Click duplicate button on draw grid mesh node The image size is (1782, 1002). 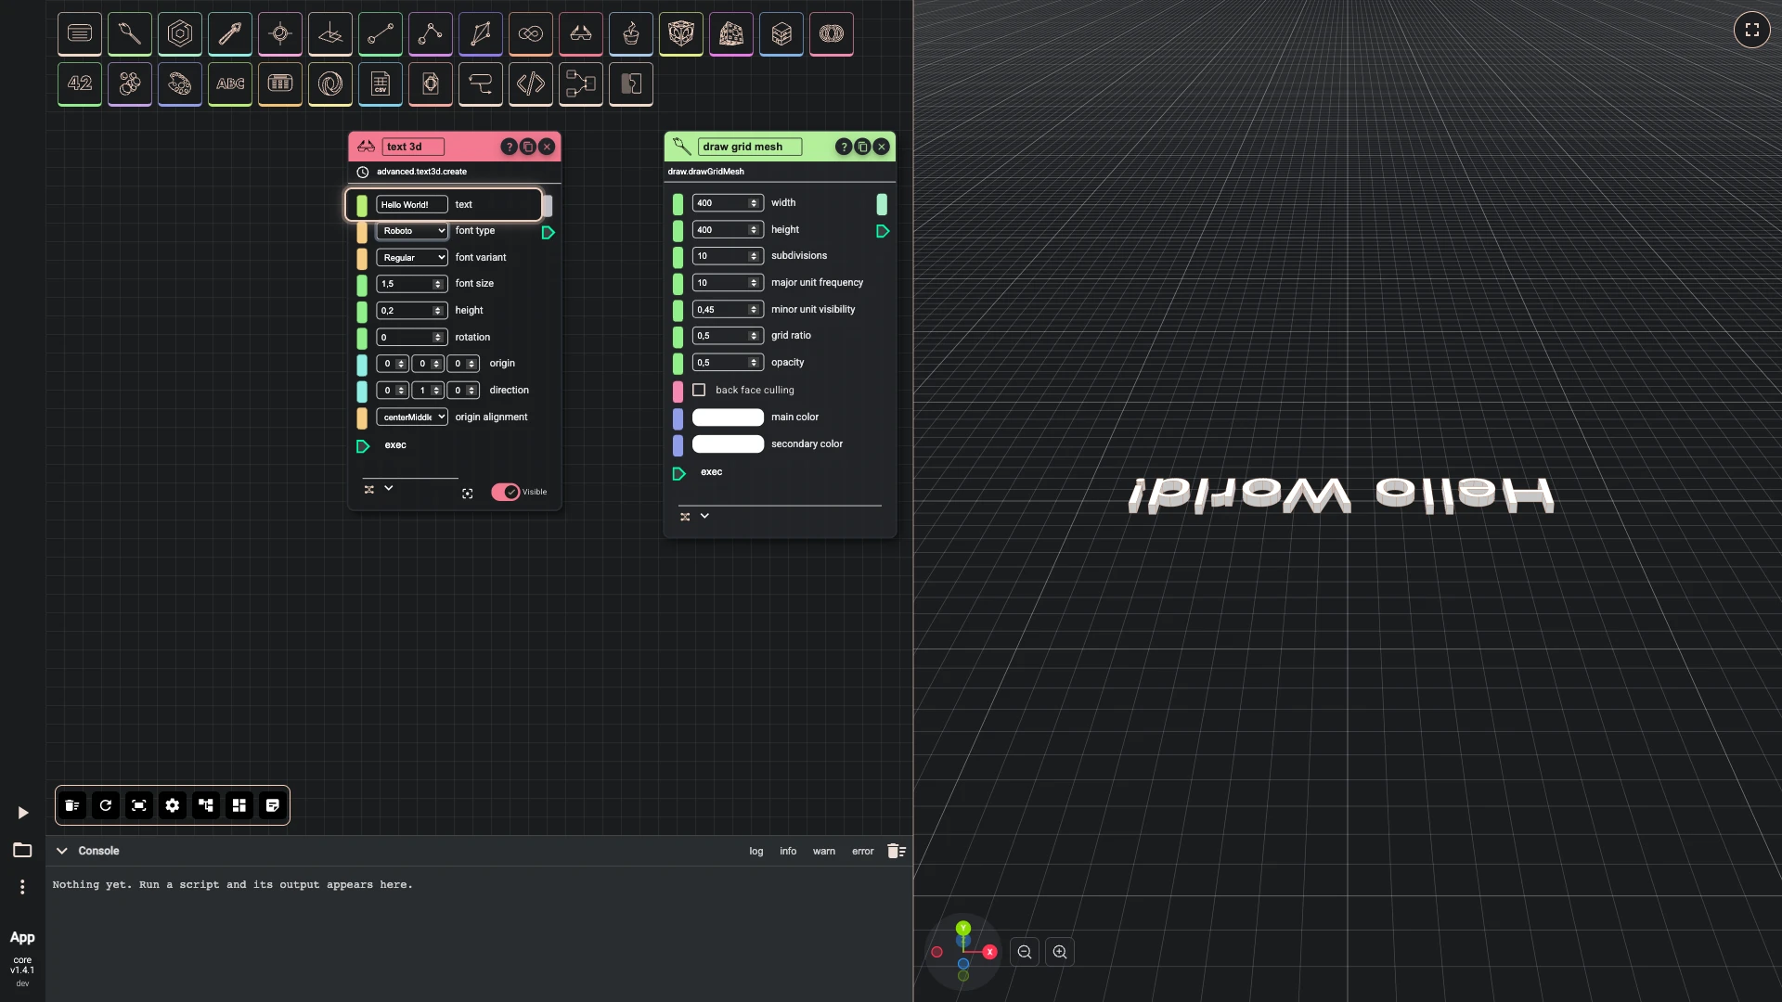(x=862, y=147)
